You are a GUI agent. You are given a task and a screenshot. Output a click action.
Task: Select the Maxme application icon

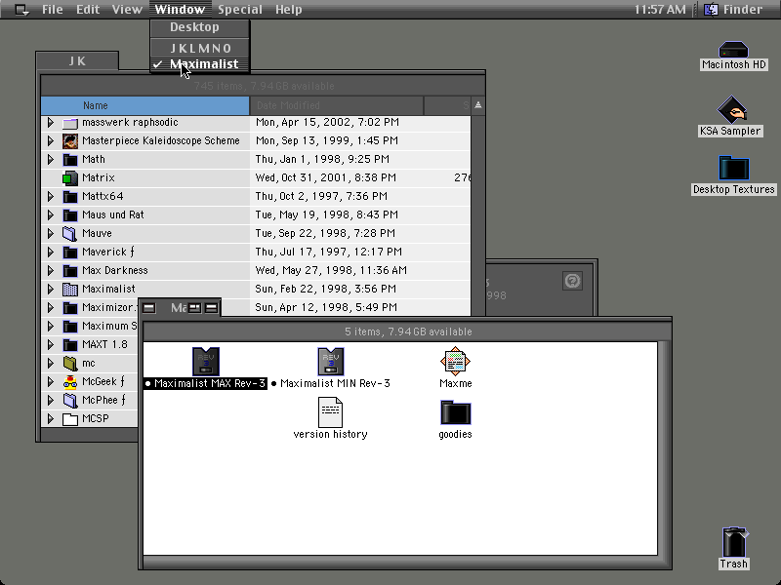[x=455, y=361]
